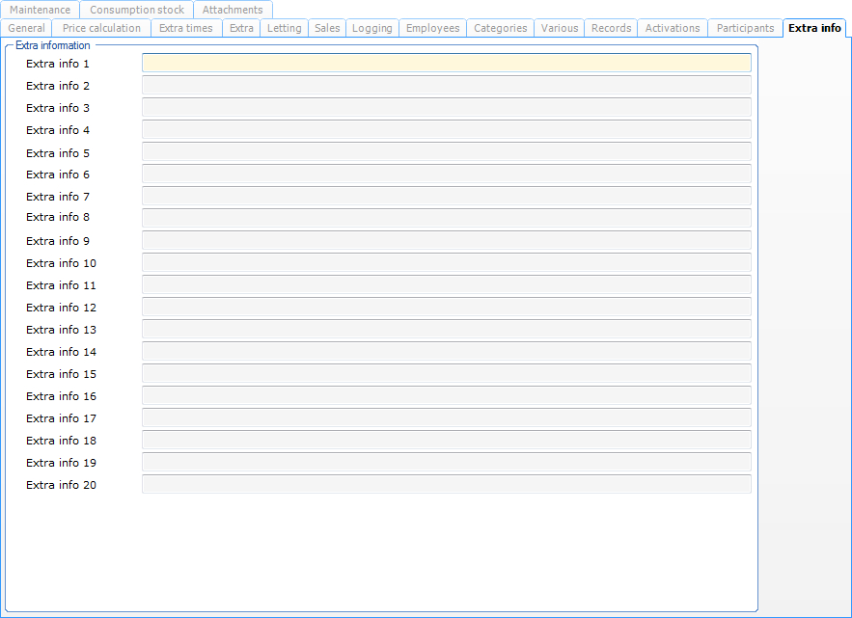Screen dimensions: 852x618
Task: Switch to the Consumption stock tab
Action: click(x=137, y=10)
